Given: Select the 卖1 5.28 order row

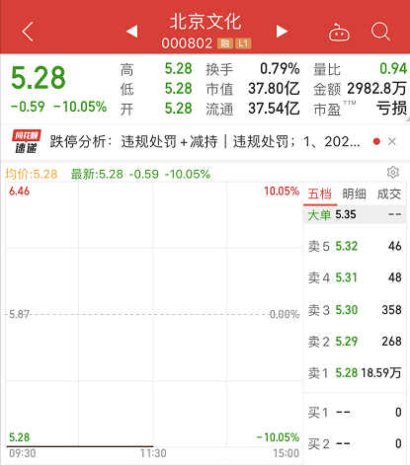Looking at the screenshot, I should (355, 373).
